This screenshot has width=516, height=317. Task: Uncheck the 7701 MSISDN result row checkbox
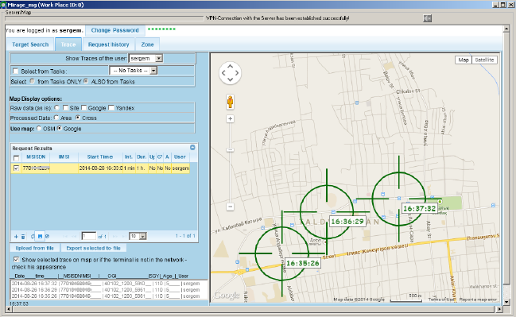click(x=16, y=168)
